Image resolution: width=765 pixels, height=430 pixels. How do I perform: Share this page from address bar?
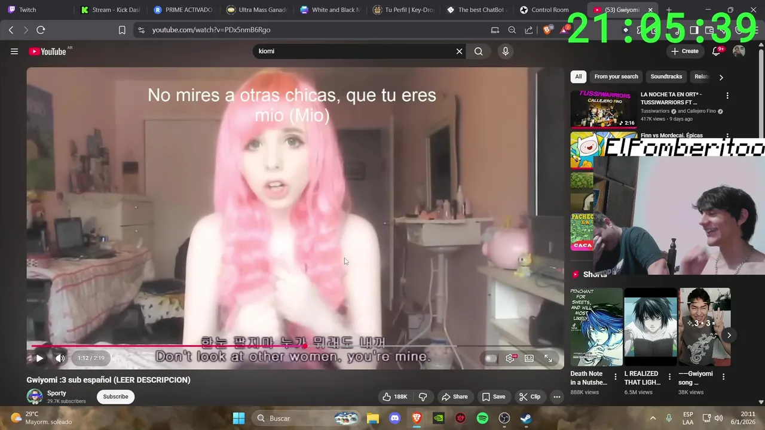click(x=529, y=30)
